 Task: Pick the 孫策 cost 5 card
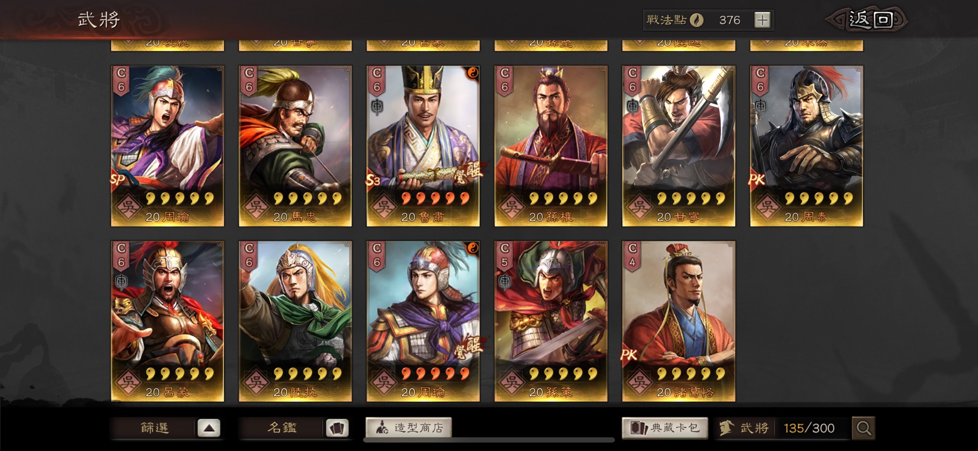pyautogui.click(x=551, y=321)
